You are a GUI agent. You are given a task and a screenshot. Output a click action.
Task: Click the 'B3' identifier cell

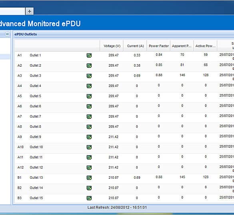(x=20, y=198)
